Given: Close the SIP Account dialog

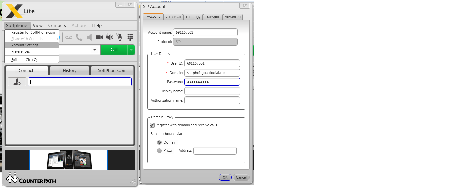Looking at the screenshot, I should pyautogui.click(x=244, y=6).
